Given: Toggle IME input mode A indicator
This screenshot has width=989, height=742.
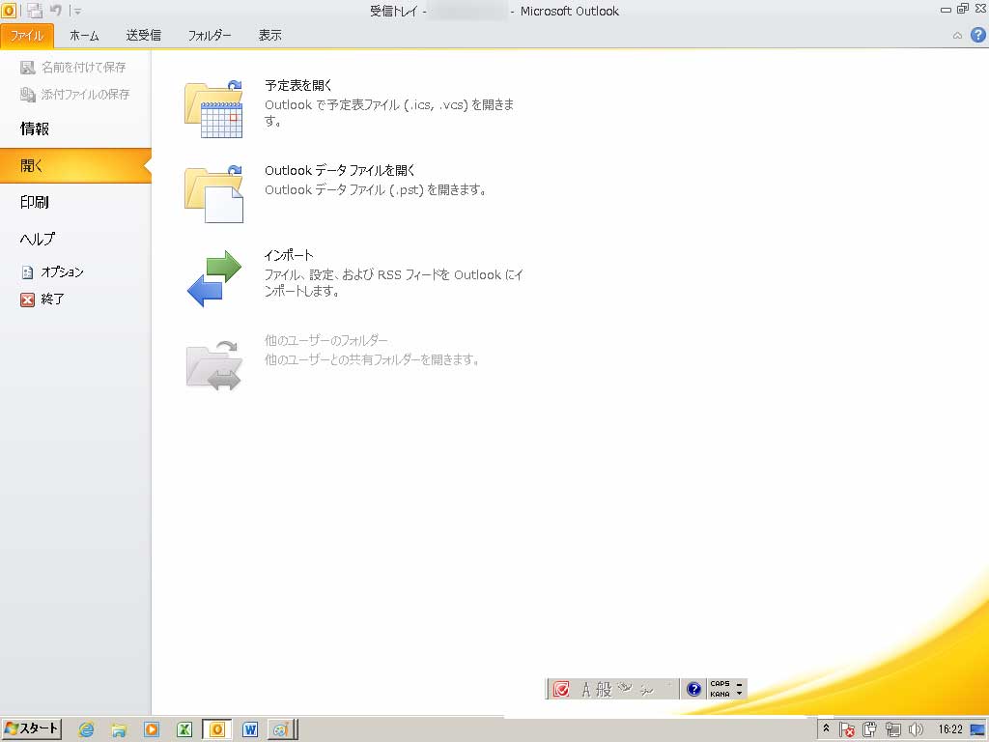Looking at the screenshot, I should point(585,689).
